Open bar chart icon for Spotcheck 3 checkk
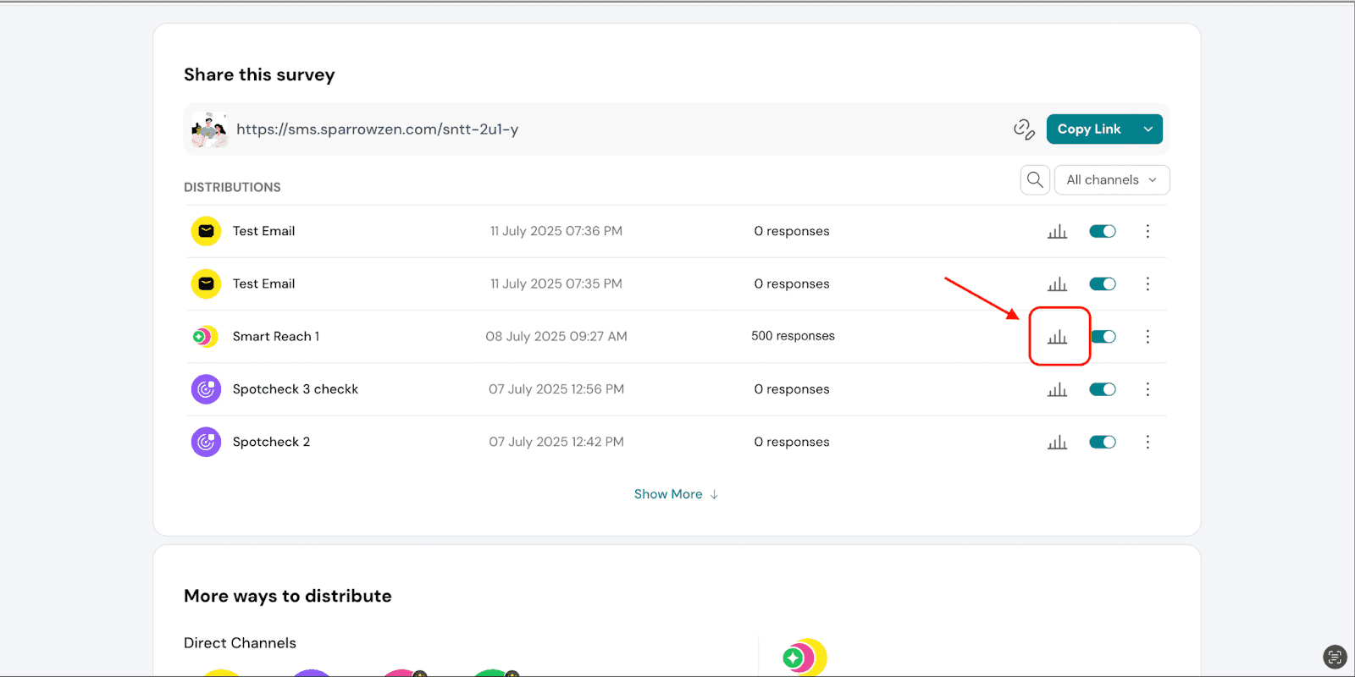The image size is (1355, 677). click(1057, 389)
